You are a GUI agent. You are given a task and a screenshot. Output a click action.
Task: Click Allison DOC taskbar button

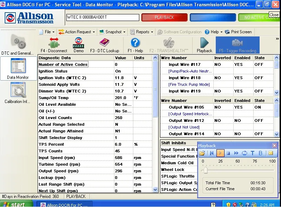pyautogui.click(x=65, y=205)
